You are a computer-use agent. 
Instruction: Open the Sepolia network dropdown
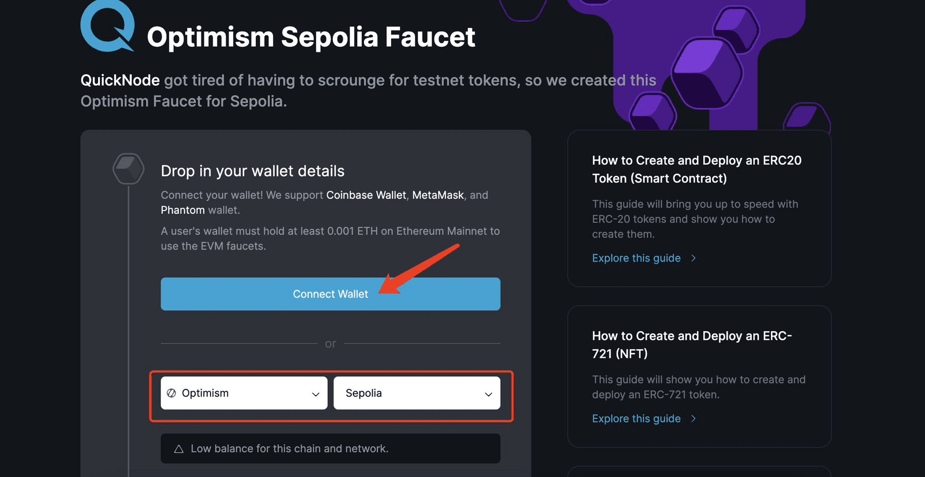[x=417, y=393]
